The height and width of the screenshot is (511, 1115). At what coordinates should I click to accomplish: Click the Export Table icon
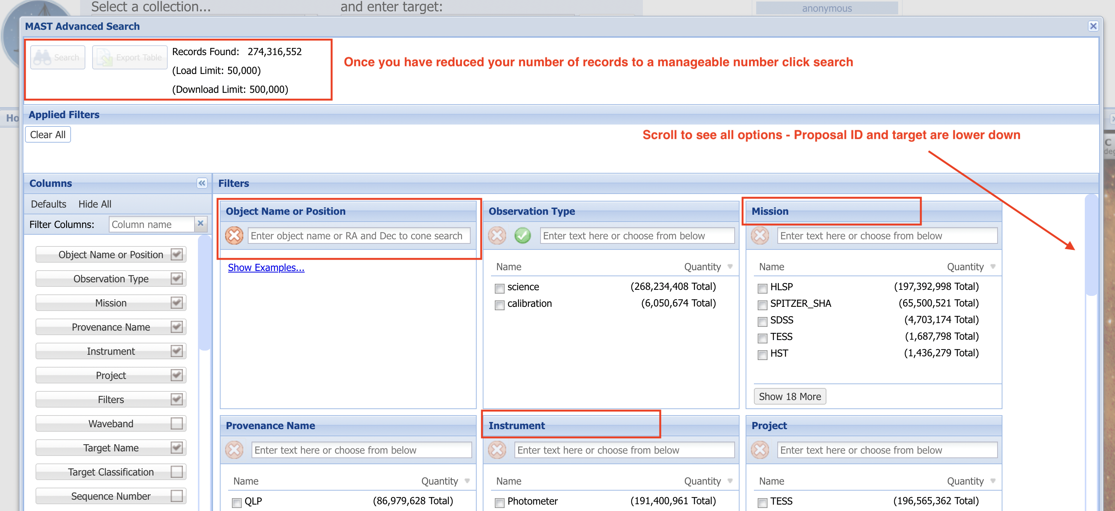(104, 57)
